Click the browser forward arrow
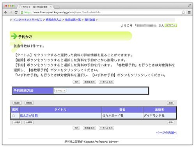The width and height of the screenshot is (195, 147). [x=11, y=12]
